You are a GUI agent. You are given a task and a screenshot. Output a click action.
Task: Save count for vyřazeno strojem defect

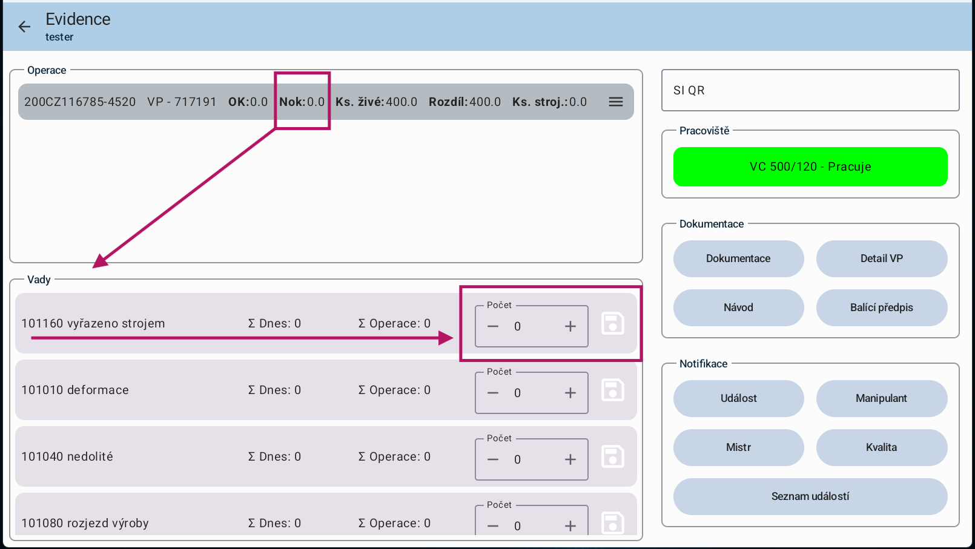[612, 324]
